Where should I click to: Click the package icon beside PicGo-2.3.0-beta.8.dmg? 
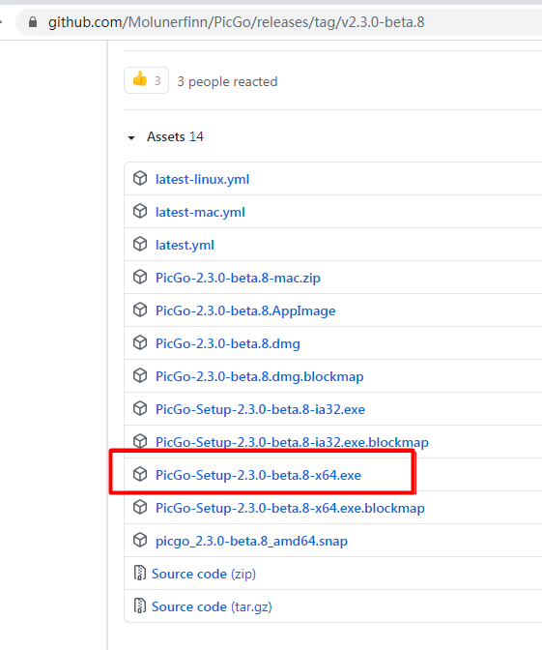[140, 342]
